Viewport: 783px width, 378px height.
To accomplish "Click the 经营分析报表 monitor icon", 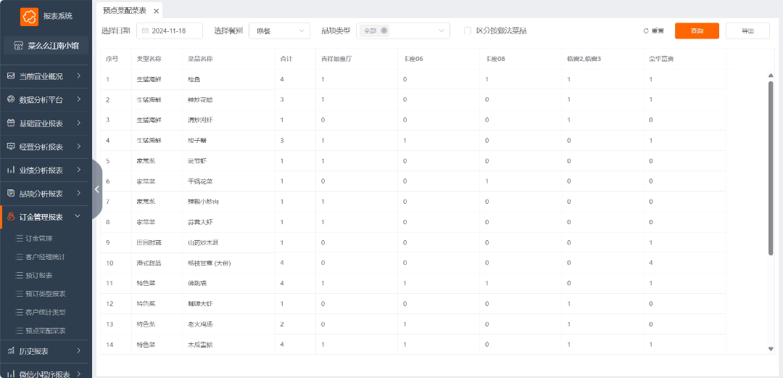I will pyautogui.click(x=11, y=147).
